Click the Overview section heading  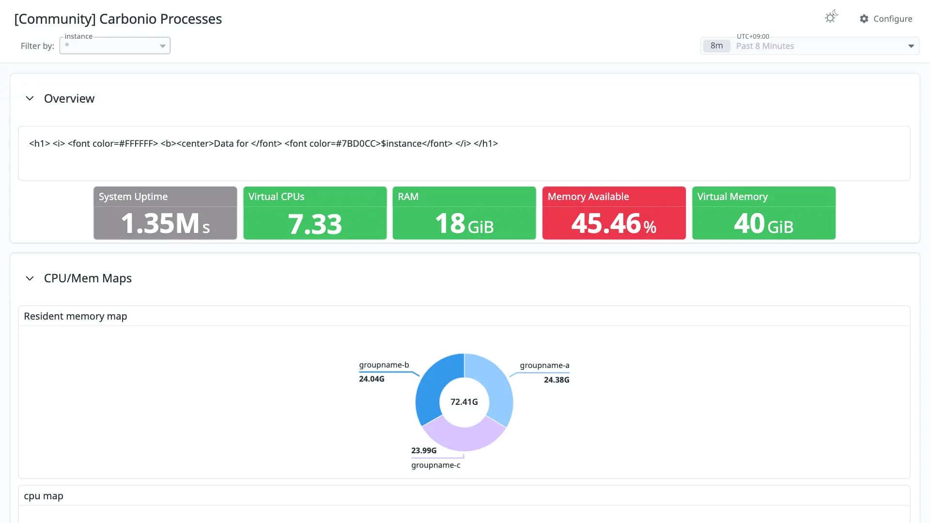[x=69, y=98]
